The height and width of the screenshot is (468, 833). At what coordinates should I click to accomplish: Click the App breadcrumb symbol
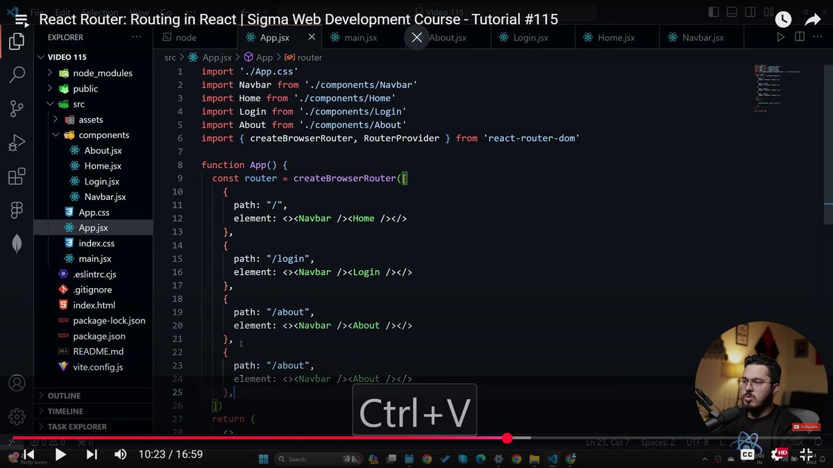point(258,58)
